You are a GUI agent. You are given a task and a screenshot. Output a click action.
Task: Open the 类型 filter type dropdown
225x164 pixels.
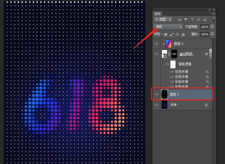click(163, 19)
